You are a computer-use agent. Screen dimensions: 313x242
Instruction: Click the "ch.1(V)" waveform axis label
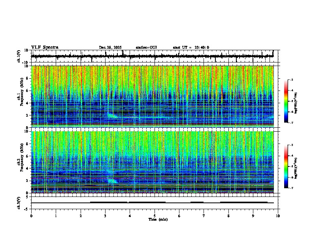click(x=19, y=56)
